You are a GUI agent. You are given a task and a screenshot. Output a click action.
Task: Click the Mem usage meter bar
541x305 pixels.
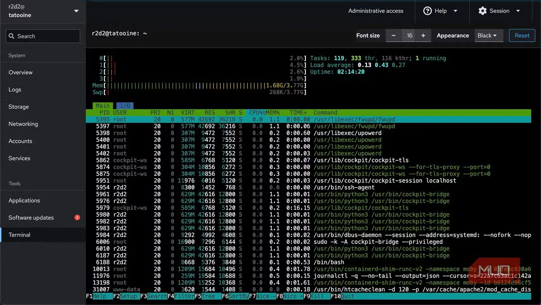(x=199, y=86)
